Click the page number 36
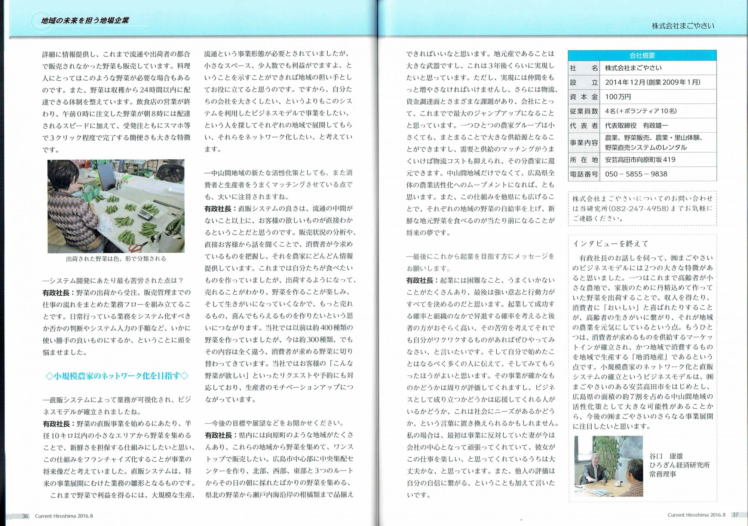The height and width of the screenshot is (526, 748). click(25, 516)
